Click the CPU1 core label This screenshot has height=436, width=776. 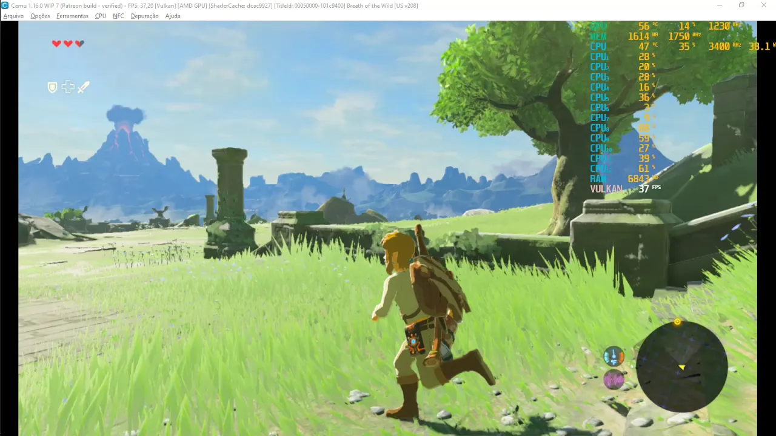point(600,57)
